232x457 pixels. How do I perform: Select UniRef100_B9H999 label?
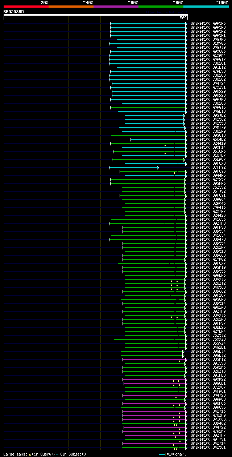208,91
